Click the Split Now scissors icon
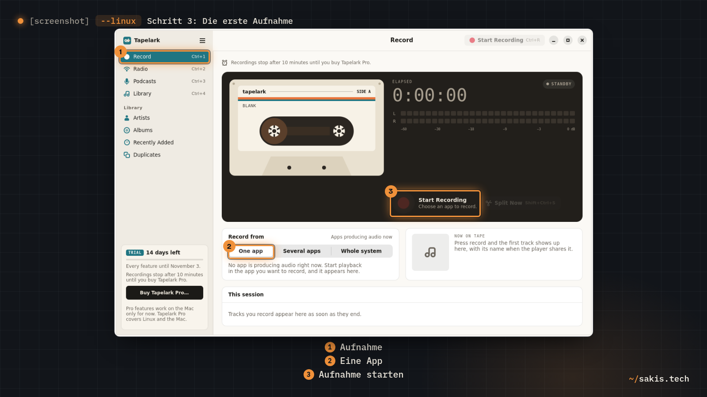Screen dimensions: 707x397 [x=489, y=203]
